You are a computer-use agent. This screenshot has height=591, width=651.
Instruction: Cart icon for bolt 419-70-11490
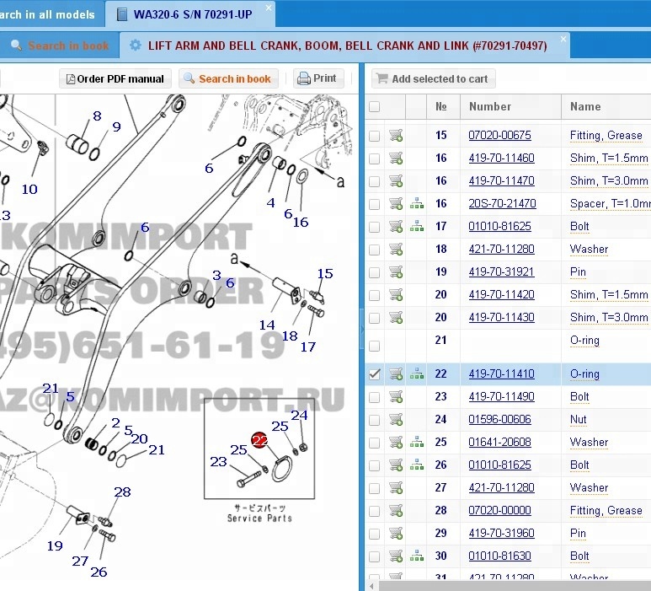[x=396, y=397]
